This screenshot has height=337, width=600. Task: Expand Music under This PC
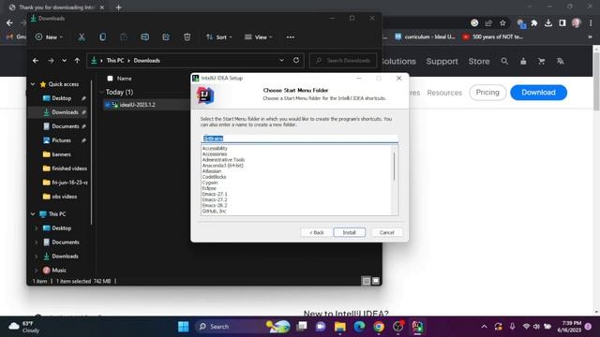(37, 271)
